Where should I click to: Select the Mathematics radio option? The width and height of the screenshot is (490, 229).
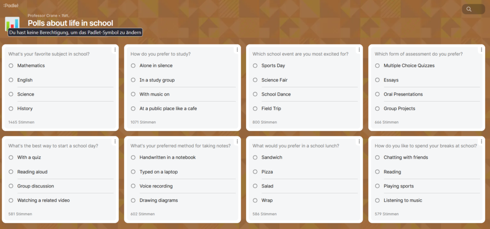[11, 65]
